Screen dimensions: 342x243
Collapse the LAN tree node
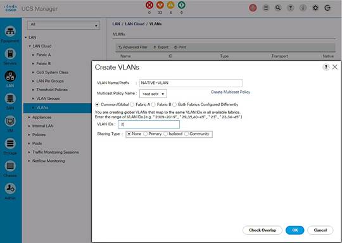point(26,37)
